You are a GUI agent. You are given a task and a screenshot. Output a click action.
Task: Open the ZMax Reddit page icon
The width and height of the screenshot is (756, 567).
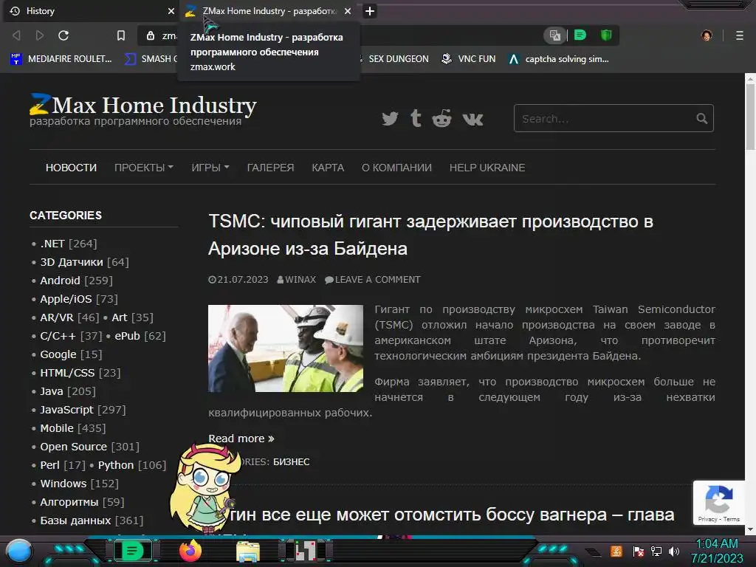coord(441,118)
